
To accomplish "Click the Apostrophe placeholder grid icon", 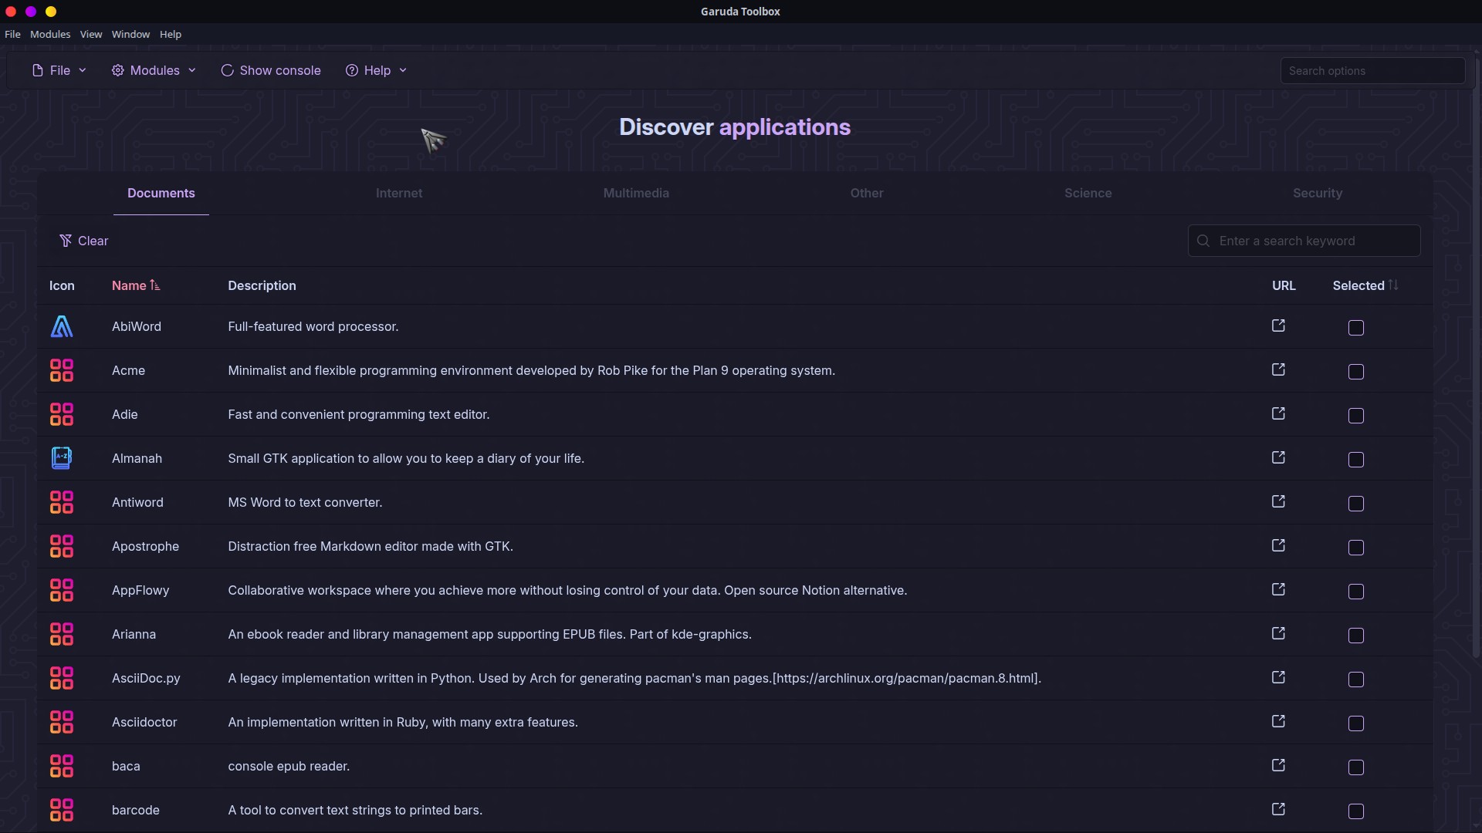I will [x=62, y=546].
